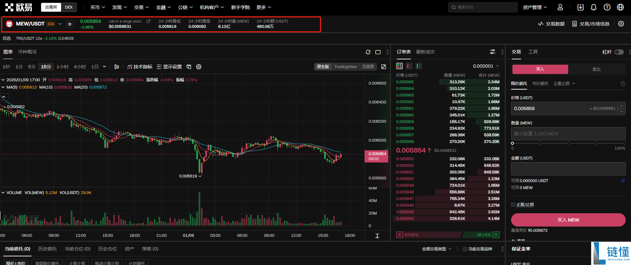The width and height of the screenshot is (631, 265).
Task: Set amount slider to the 100% point
Action: [x=624, y=143]
